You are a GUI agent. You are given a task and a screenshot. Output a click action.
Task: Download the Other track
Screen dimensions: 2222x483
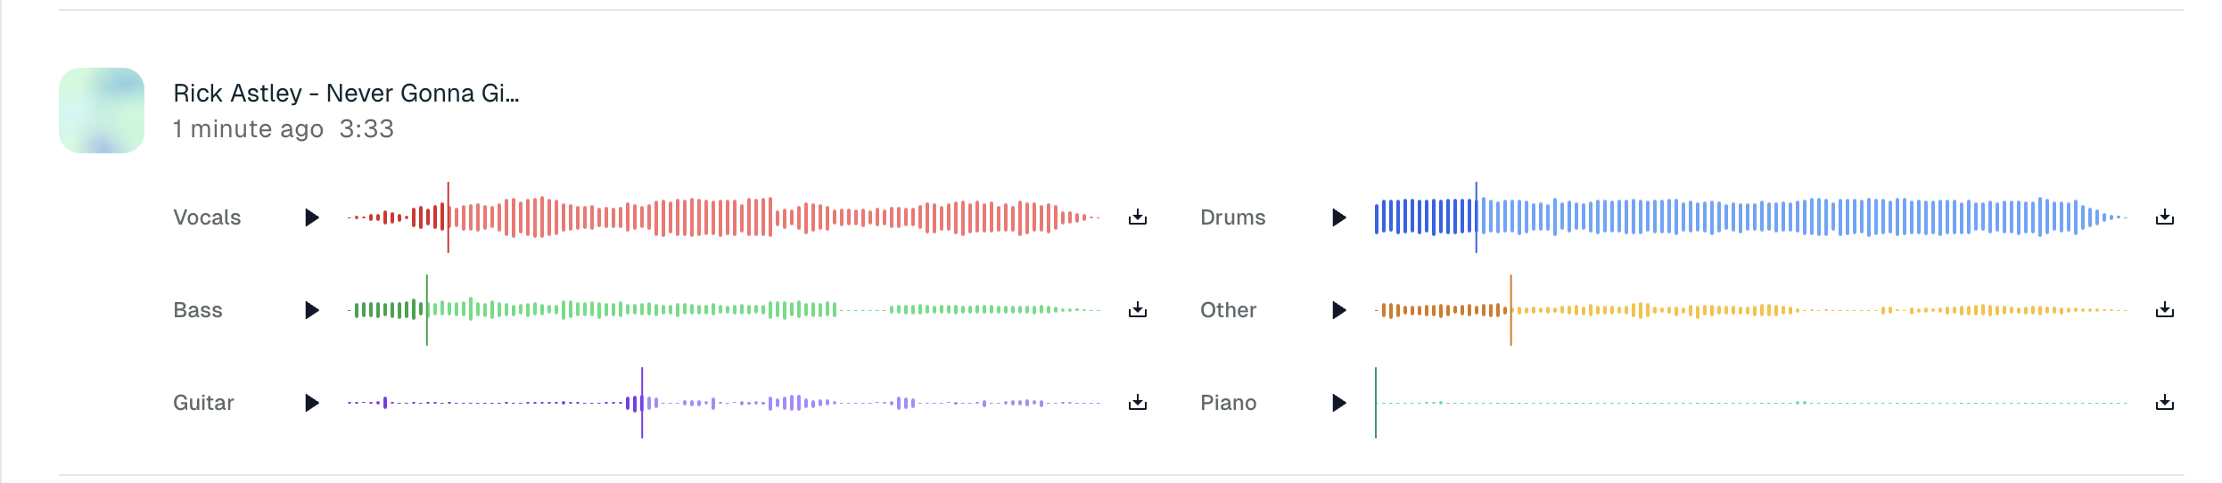click(x=2165, y=310)
